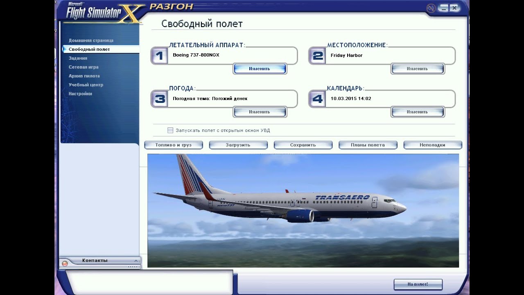Click the Загрузить button
Screen dimensions: 524x295
(238, 145)
